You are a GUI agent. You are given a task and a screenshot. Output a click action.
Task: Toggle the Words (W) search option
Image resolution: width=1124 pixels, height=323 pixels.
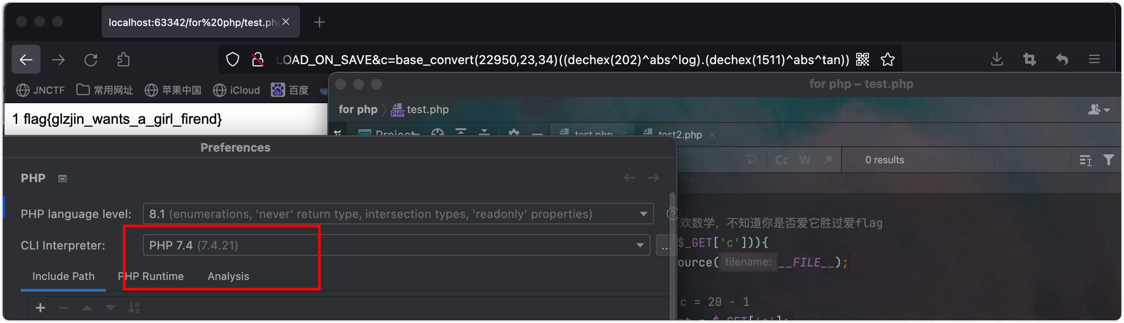click(x=805, y=160)
